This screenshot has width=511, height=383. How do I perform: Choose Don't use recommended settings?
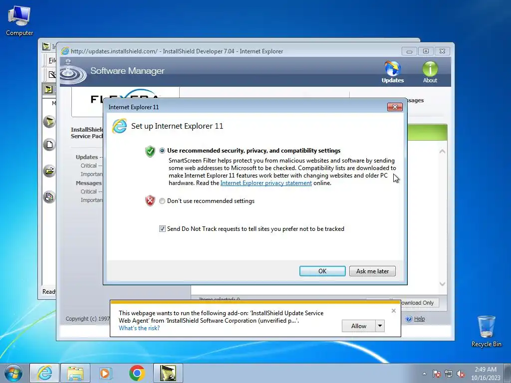[x=162, y=201]
